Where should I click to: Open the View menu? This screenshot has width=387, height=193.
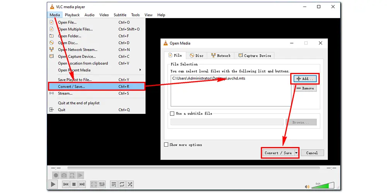point(148,15)
